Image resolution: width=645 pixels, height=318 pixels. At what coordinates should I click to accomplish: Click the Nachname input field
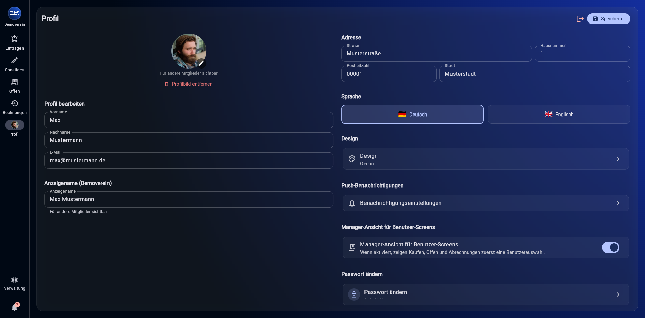pyautogui.click(x=188, y=140)
